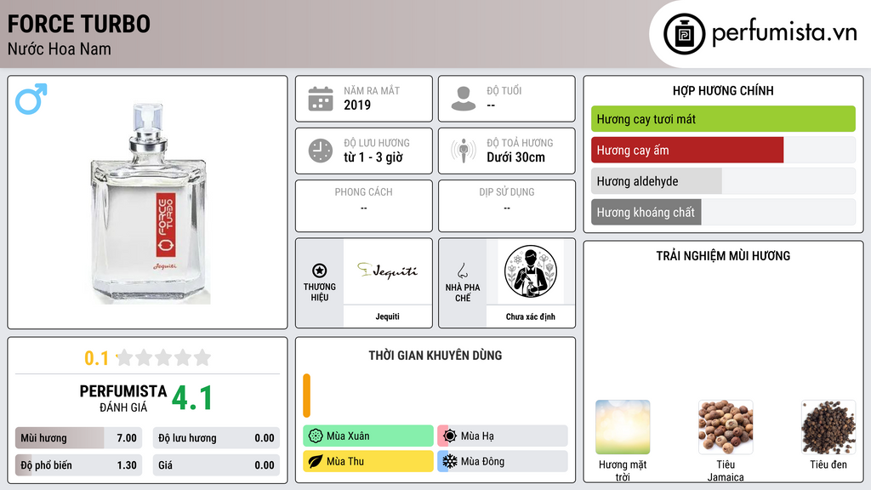Click the blue male gender symbol icon
The image size is (871, 490).
(x=31, y=99)
